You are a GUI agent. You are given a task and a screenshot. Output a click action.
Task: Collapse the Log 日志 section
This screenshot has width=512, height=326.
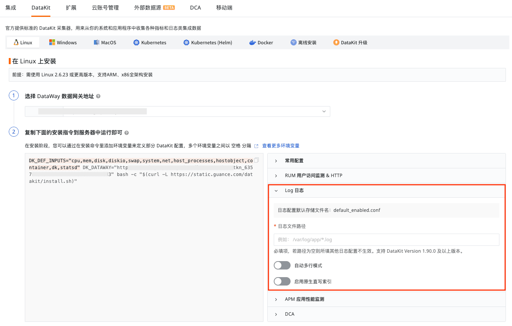pyautogui.click(x=387, y=190)
